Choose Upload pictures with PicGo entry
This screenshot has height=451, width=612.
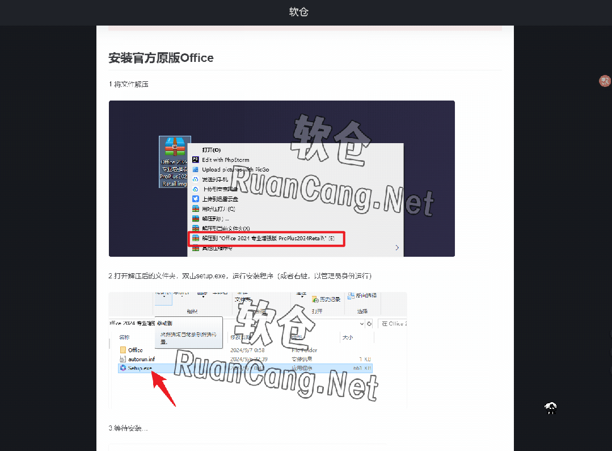tap(235, 169)
